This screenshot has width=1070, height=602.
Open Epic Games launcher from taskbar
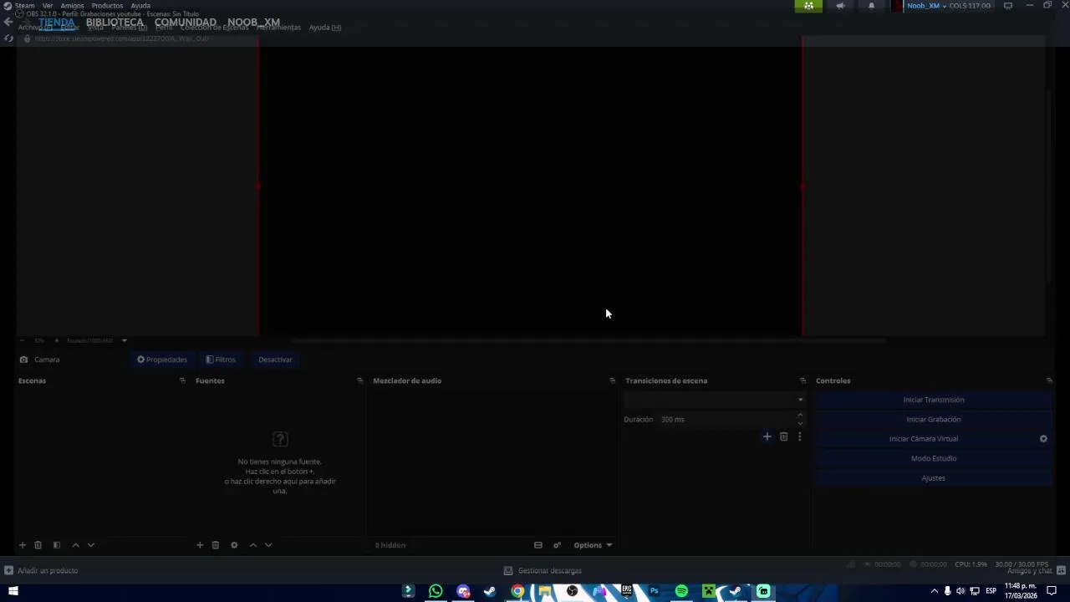click(x=626, y=591)
